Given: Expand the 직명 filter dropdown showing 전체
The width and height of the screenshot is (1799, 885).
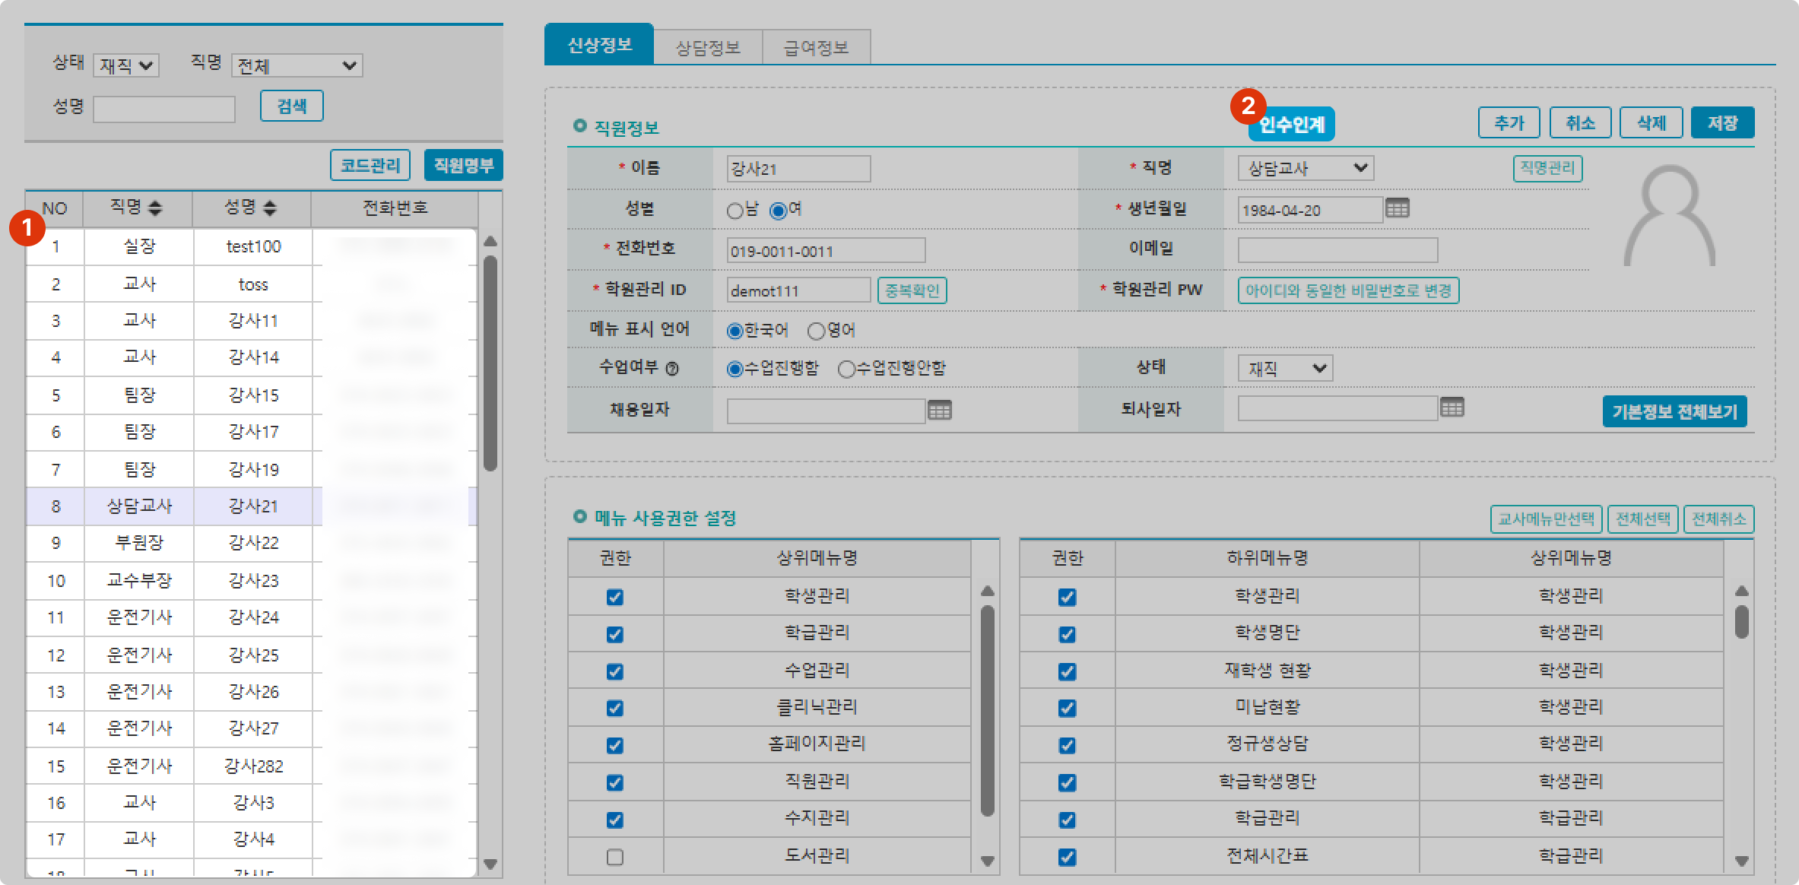Looking at the screenshot, I should coord(297,66).
